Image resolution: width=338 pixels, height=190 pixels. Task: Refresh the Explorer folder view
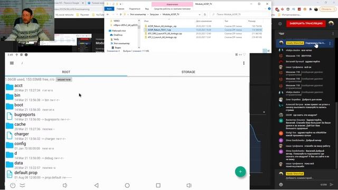(x=205, y=14)
